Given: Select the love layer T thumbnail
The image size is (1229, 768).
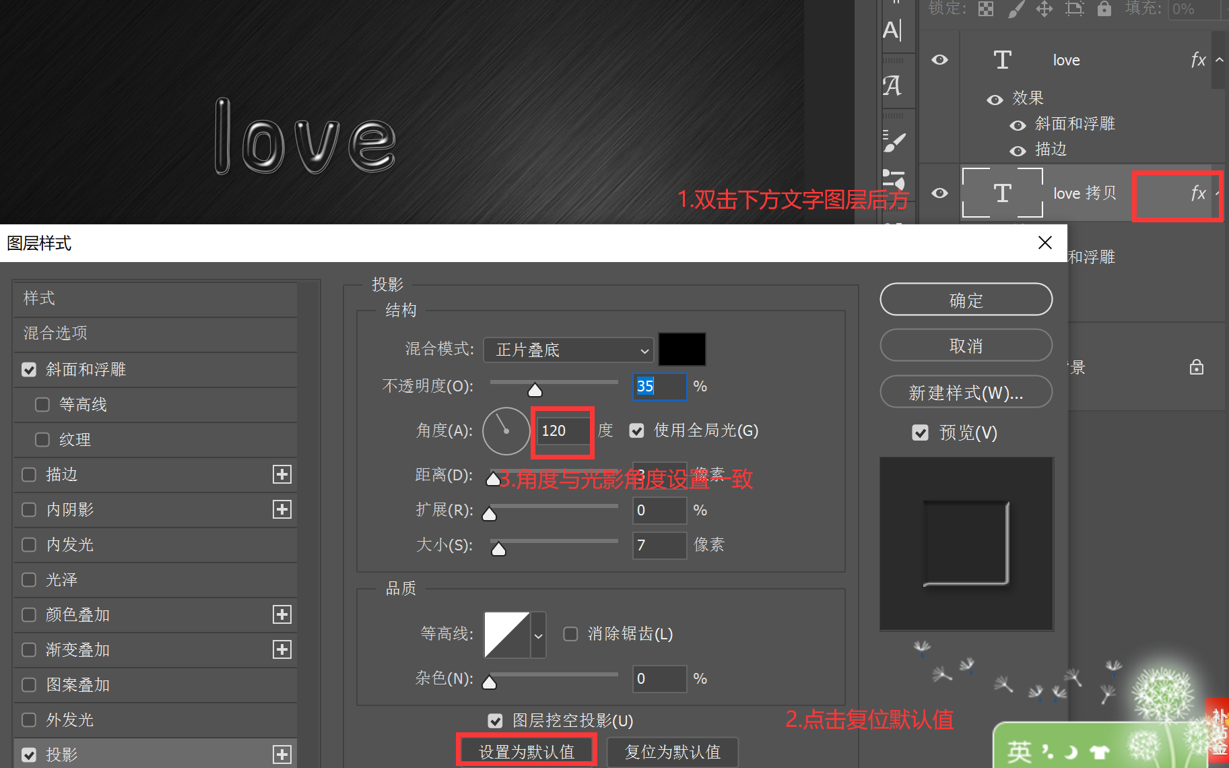Looking at the screenshot, I should [x=1003, y=60].
